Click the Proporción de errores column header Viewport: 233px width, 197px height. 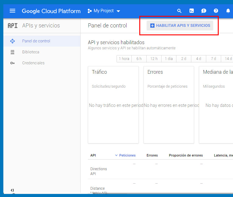[x=186, y=155]
